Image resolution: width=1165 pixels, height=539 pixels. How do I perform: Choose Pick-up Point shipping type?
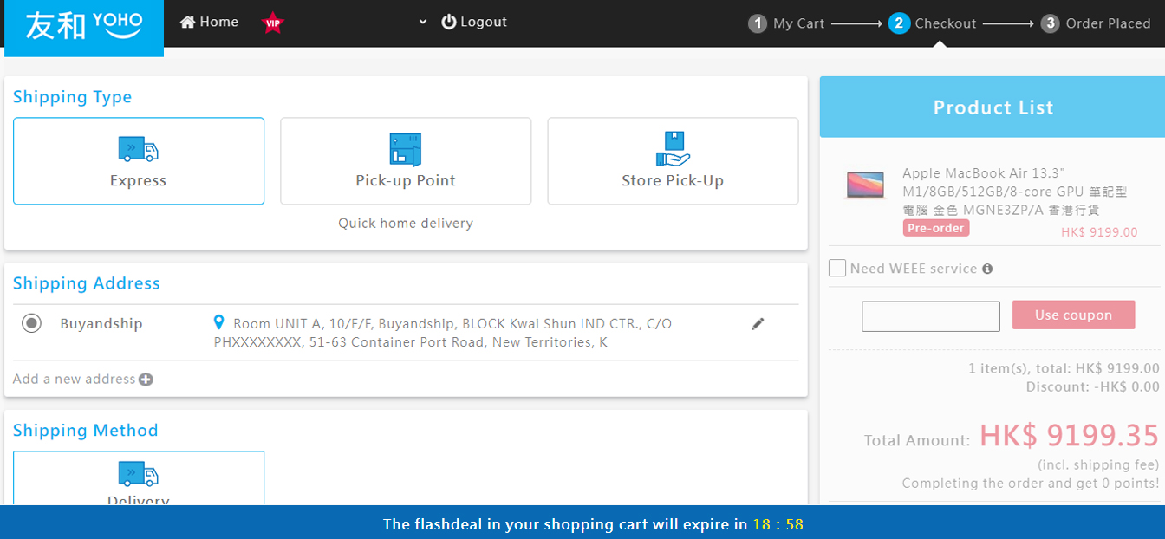coord(406,161)
